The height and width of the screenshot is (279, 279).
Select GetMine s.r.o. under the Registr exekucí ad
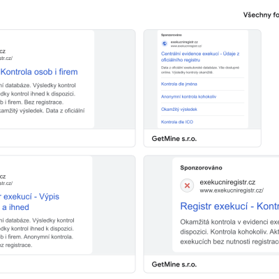(174, 264)
